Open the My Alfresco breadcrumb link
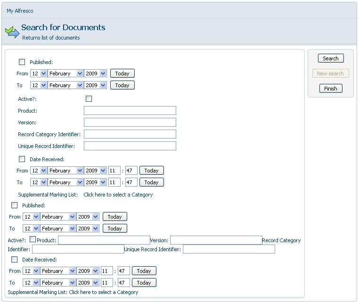This screenshot has width=359, height=303. pyautogui.click(x=20, y=11)
